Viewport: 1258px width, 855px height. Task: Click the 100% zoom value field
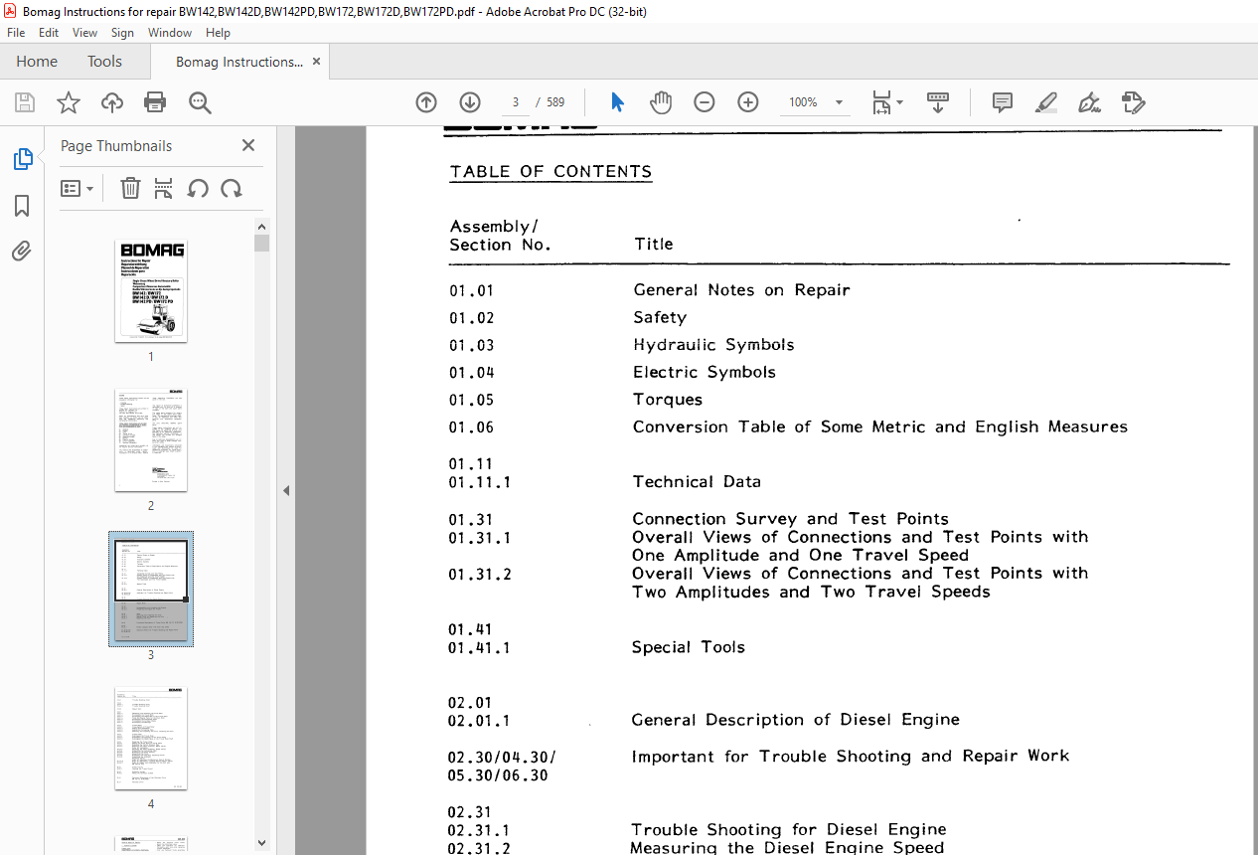click(x=803, y=102)
